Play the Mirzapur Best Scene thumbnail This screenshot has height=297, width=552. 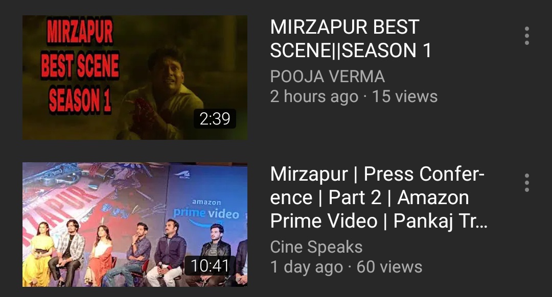tap(135, 78)
